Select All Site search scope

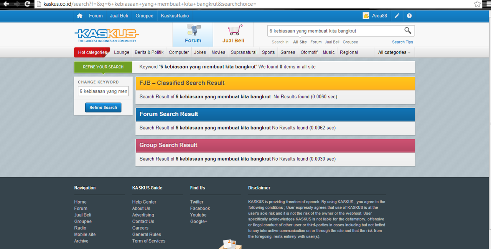pyautogui.click(x=300, y=42)
